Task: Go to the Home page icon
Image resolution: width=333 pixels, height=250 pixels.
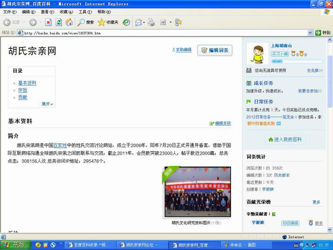Action: [x=69, y=22]
